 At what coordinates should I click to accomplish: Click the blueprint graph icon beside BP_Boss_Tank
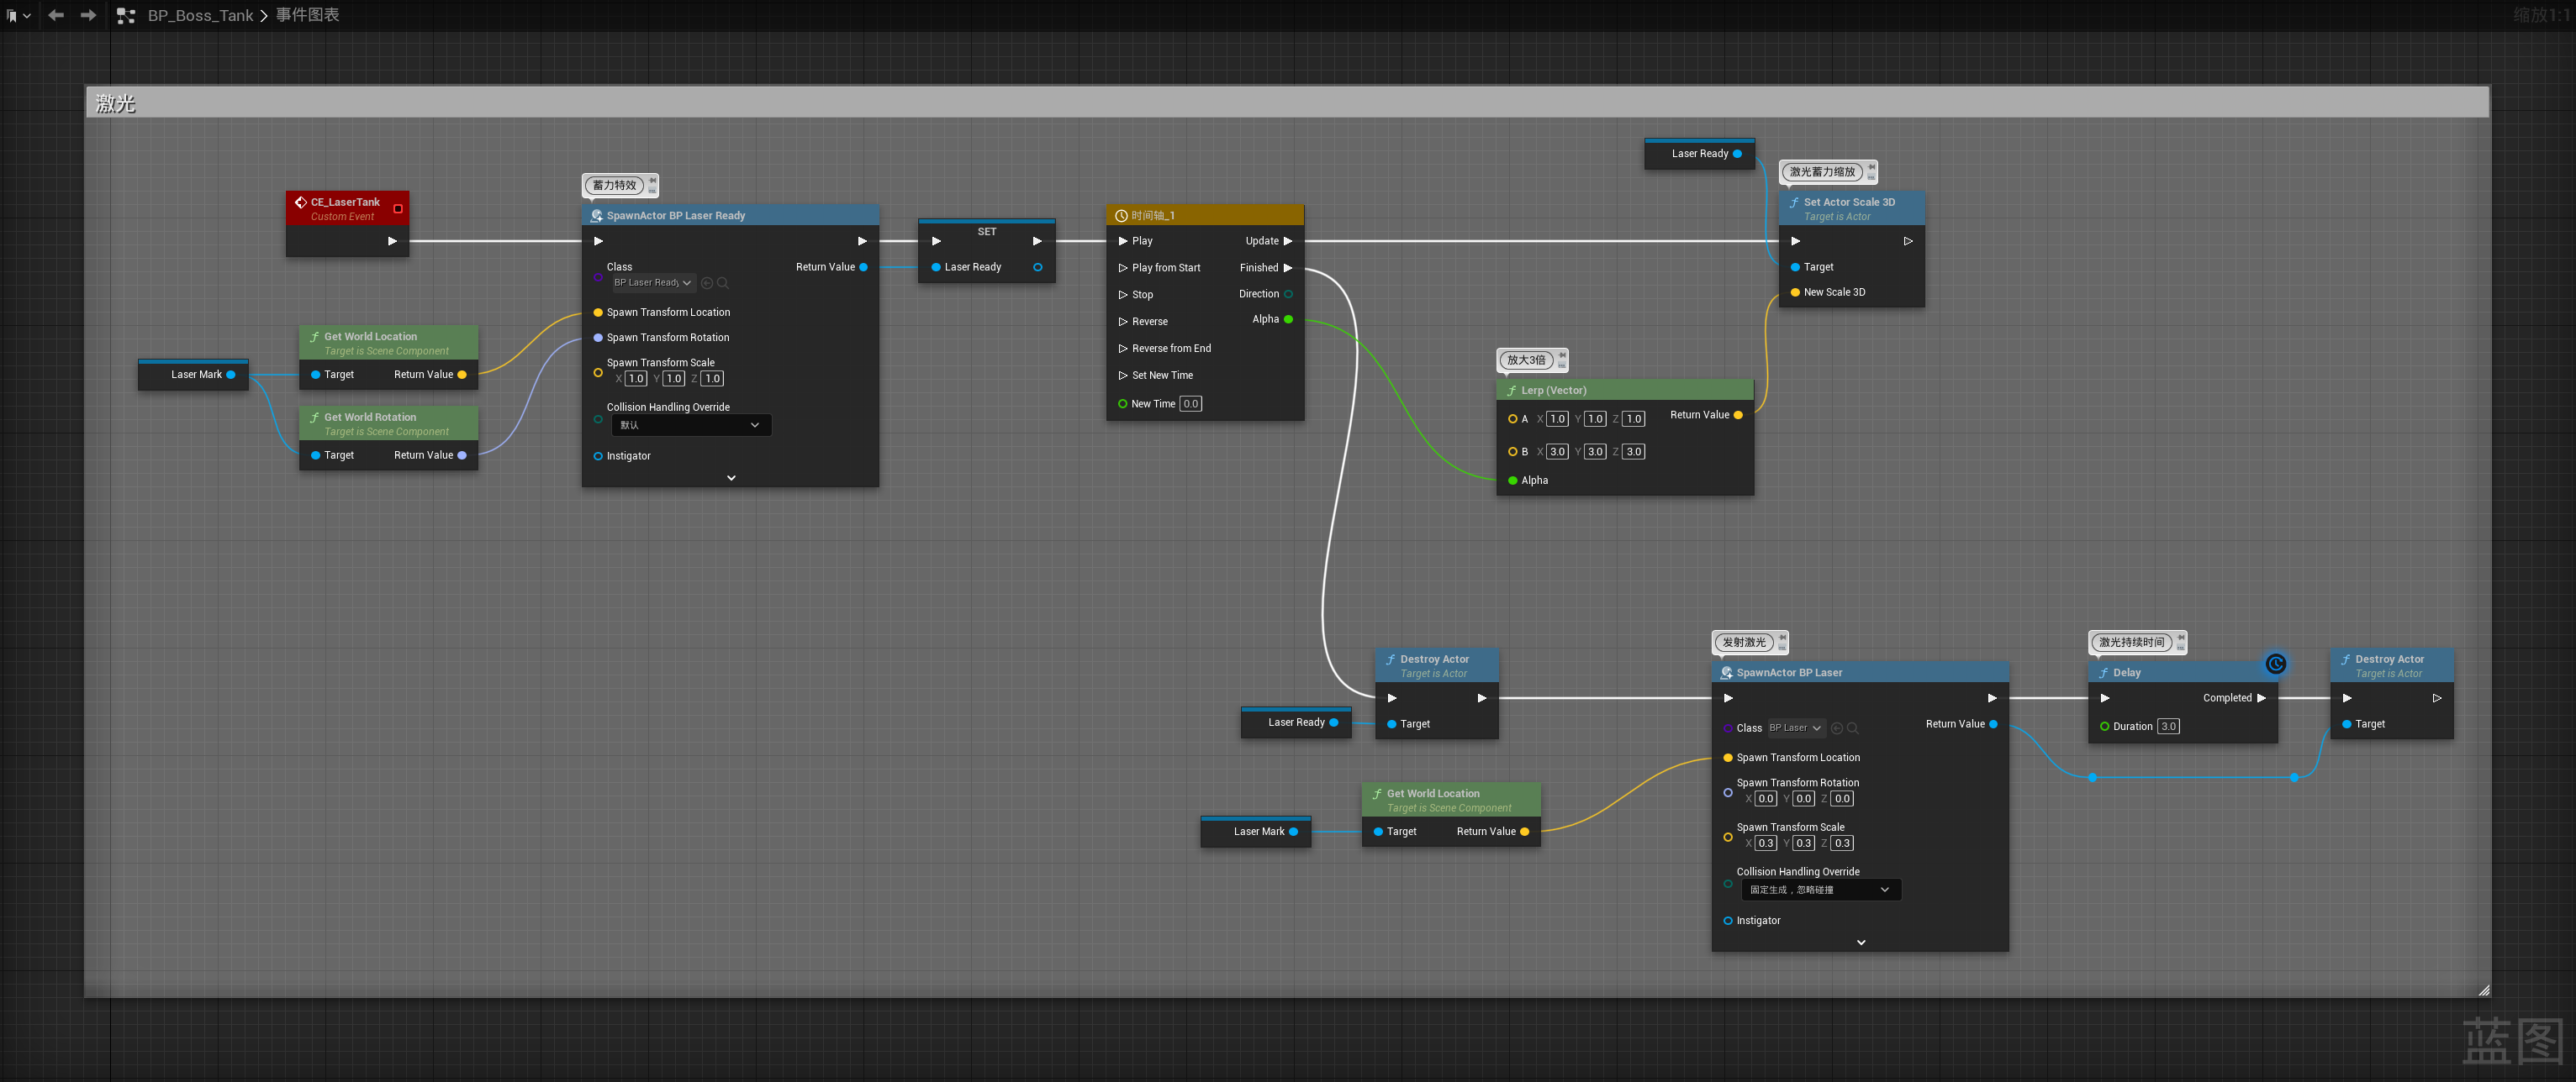click(x=126, y=15)
